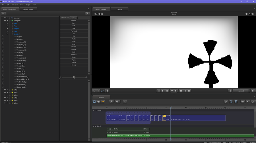Screen dimensions: 256x143
Task: Click the timeline playhead marker on ruler
Action: [171, 107]
